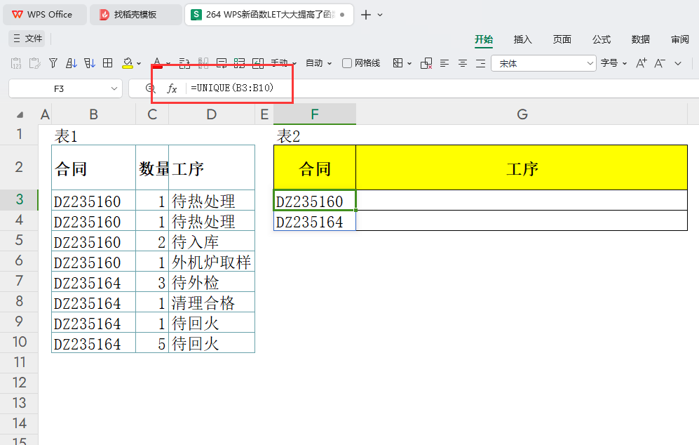Open the dropdown arrow next to the new tab plus

click(x=380, y=15)
